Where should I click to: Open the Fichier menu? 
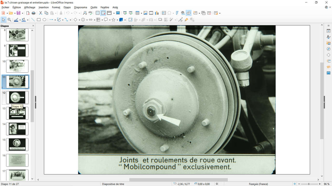5,7
